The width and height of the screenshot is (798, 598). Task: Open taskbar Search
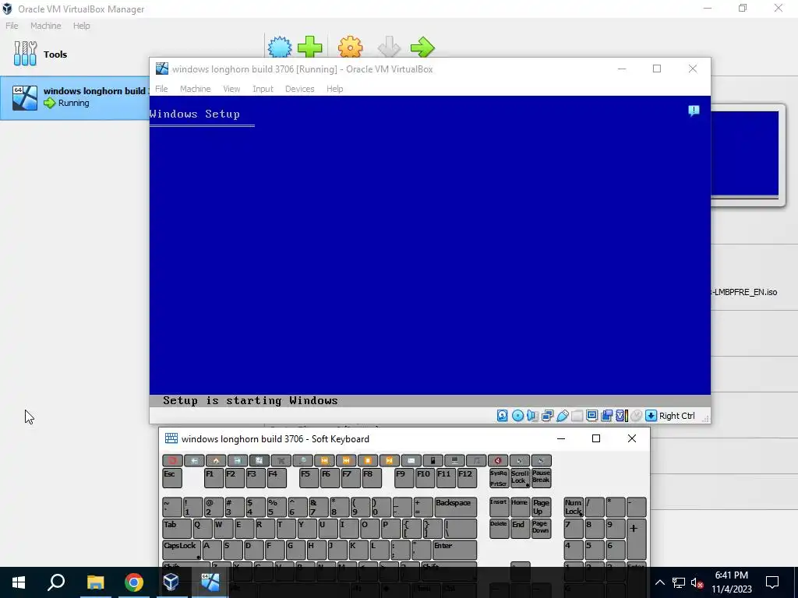[56, 582]
